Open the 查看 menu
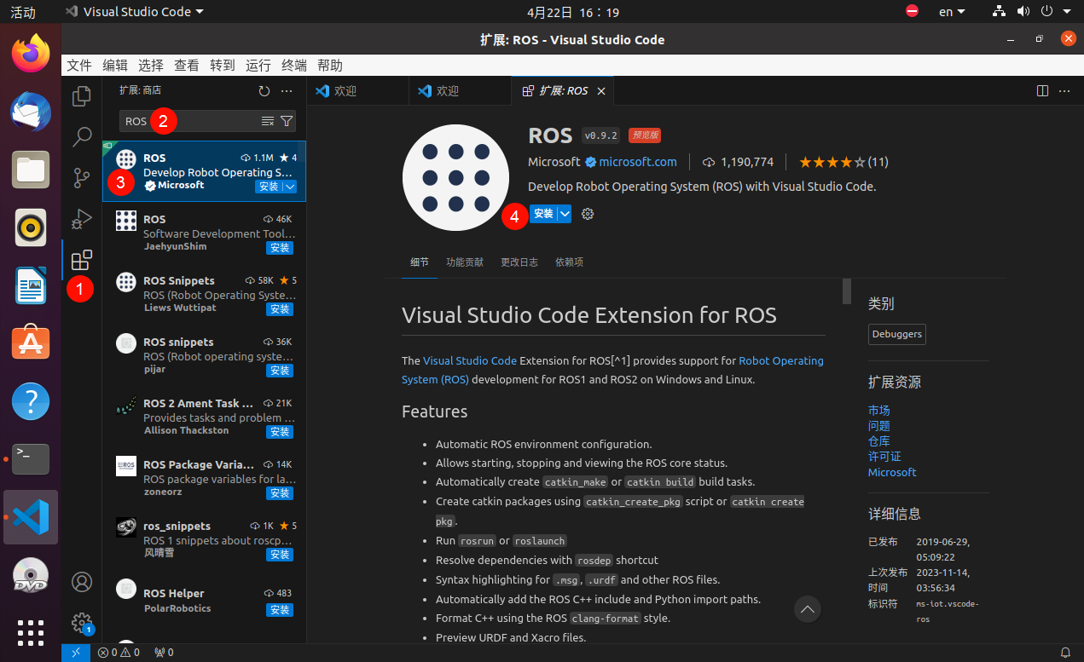This screenshot has width=1084, height=662. pos(187,66)
